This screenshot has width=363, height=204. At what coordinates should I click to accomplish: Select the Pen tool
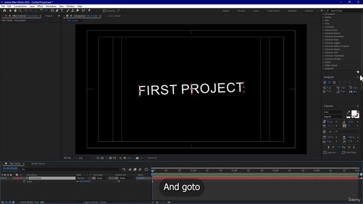click(x=57, y=11)
